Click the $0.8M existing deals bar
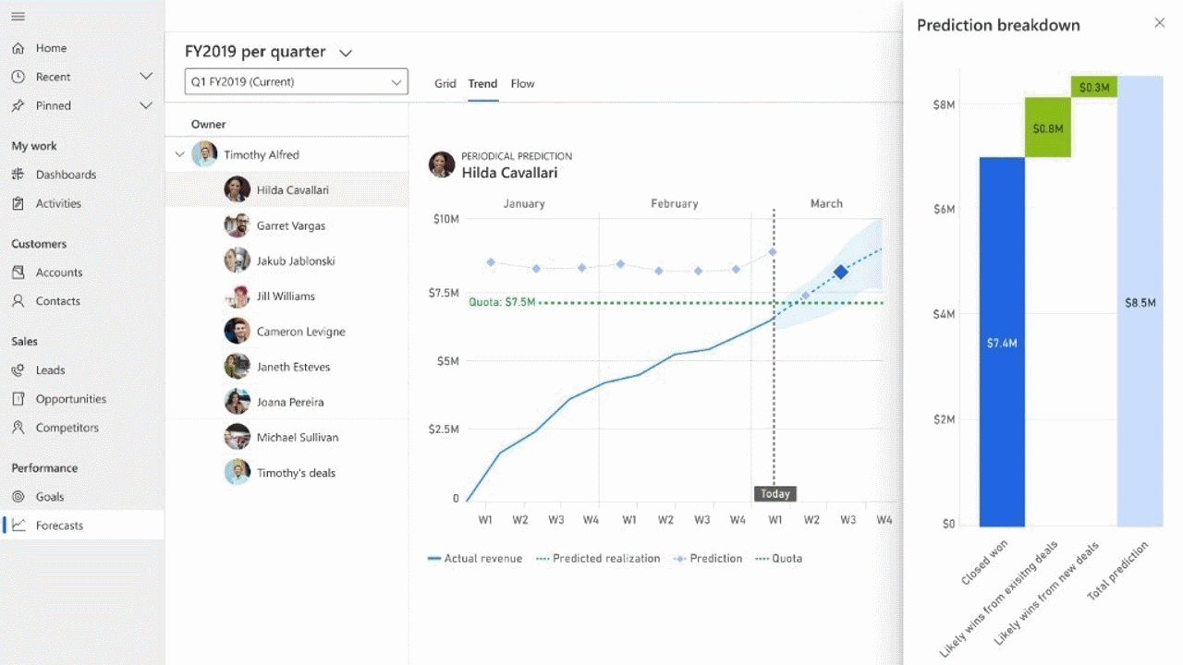Screen dimensions: 1183x665 [1048, 127]
